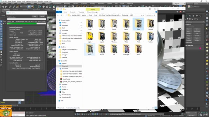Create a Box primitive
Viewport: 209px width, 117px height.
(x=188, y=29)
